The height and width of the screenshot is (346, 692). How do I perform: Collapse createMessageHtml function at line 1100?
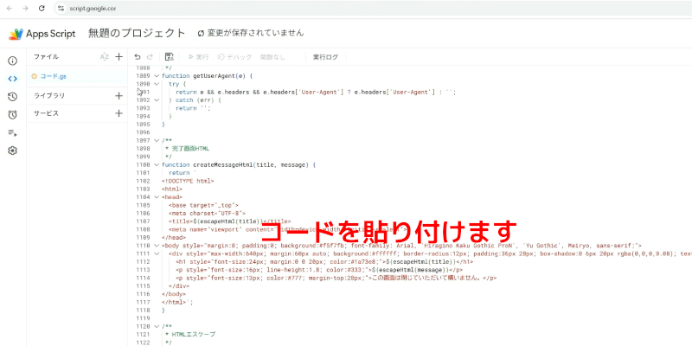pos(157,164)
